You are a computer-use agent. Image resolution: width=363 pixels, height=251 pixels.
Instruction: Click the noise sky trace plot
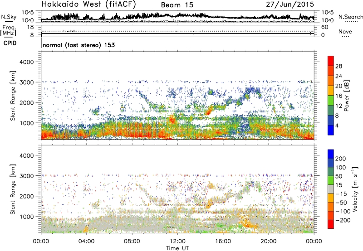click(177, 16)
